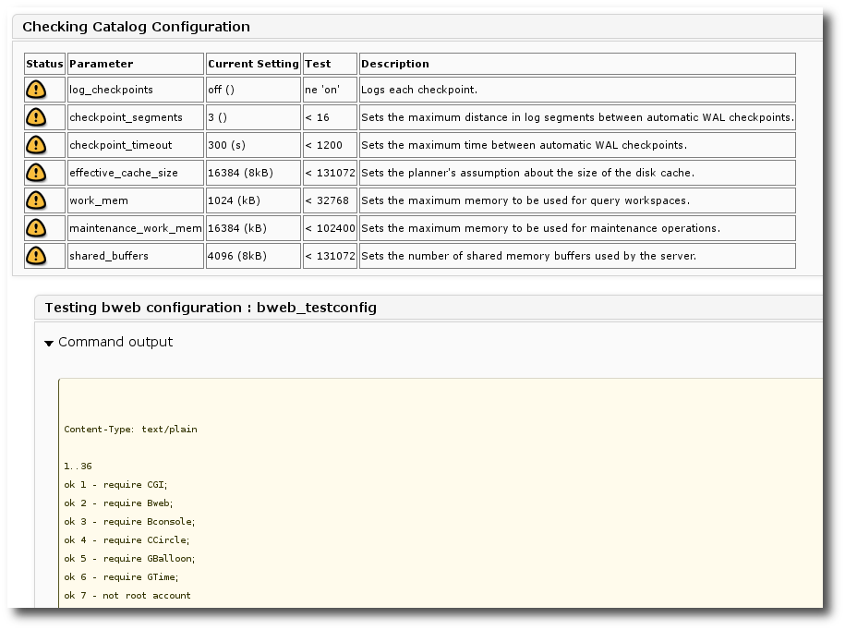Click the Status column header
This screenshot has width=845, height=630.
(44, 64)
